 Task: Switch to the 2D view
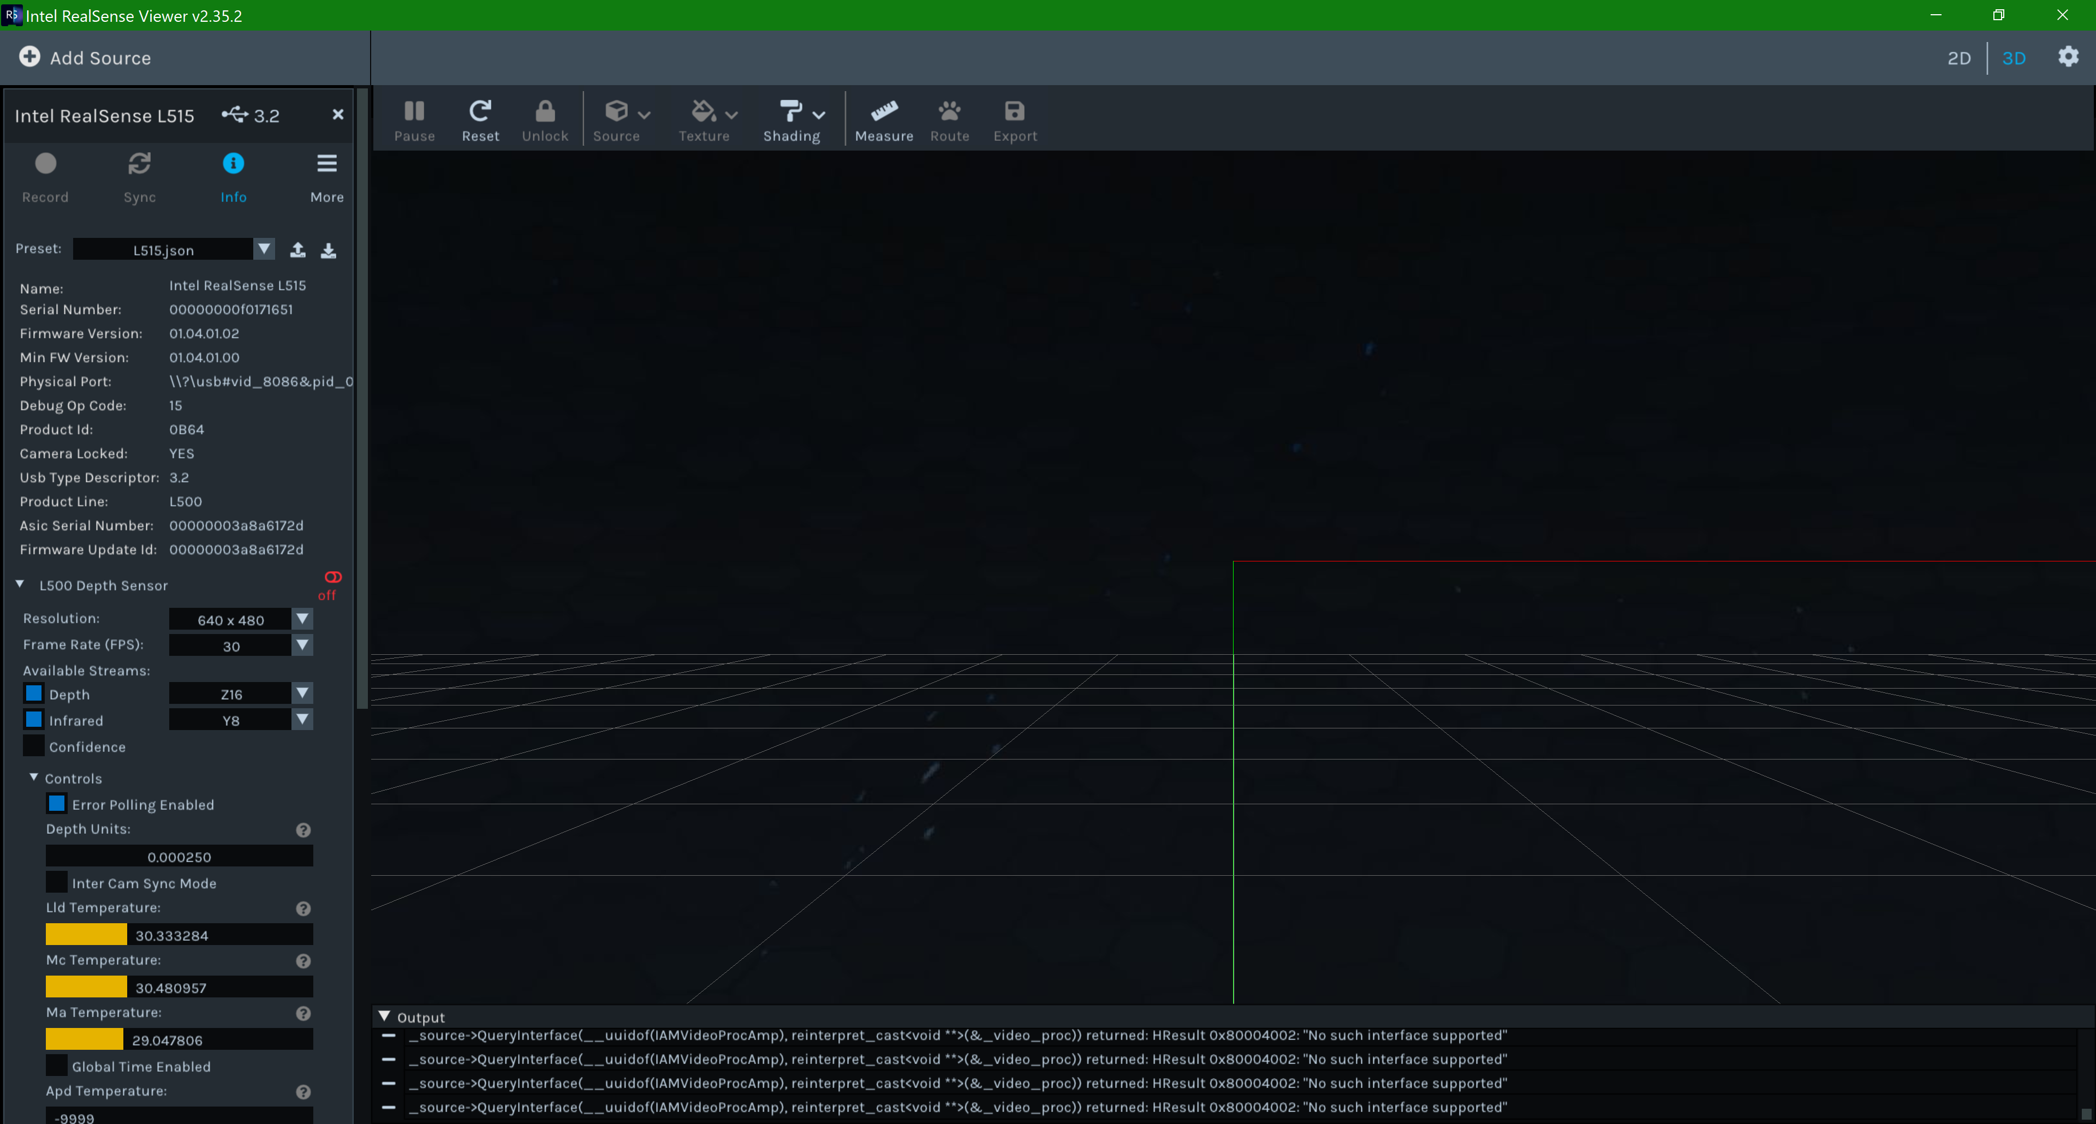pyautogui.click(x=1960, y=58)
